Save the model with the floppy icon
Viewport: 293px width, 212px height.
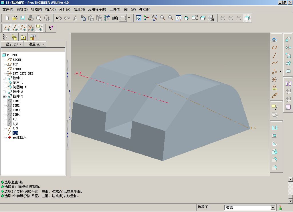pos(23,18)
